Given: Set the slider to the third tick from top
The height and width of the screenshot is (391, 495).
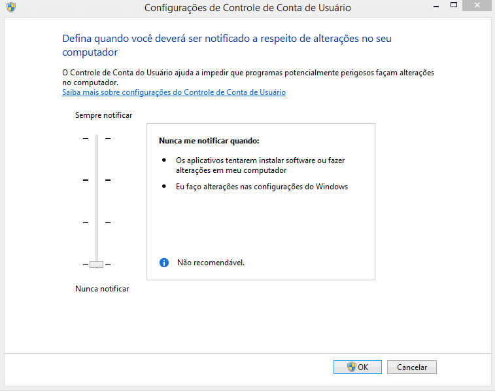Looking at the screenshot, I should (97, 222).
